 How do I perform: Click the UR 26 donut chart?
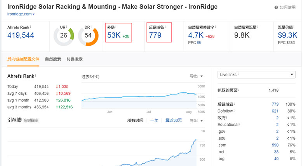[64, 36]
